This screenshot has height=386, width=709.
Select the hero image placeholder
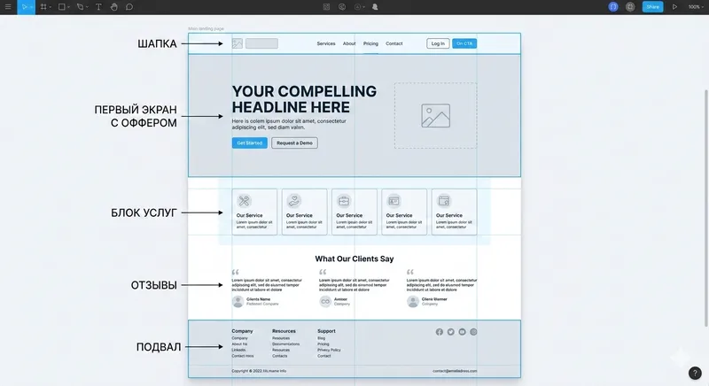tap(435, 115)
